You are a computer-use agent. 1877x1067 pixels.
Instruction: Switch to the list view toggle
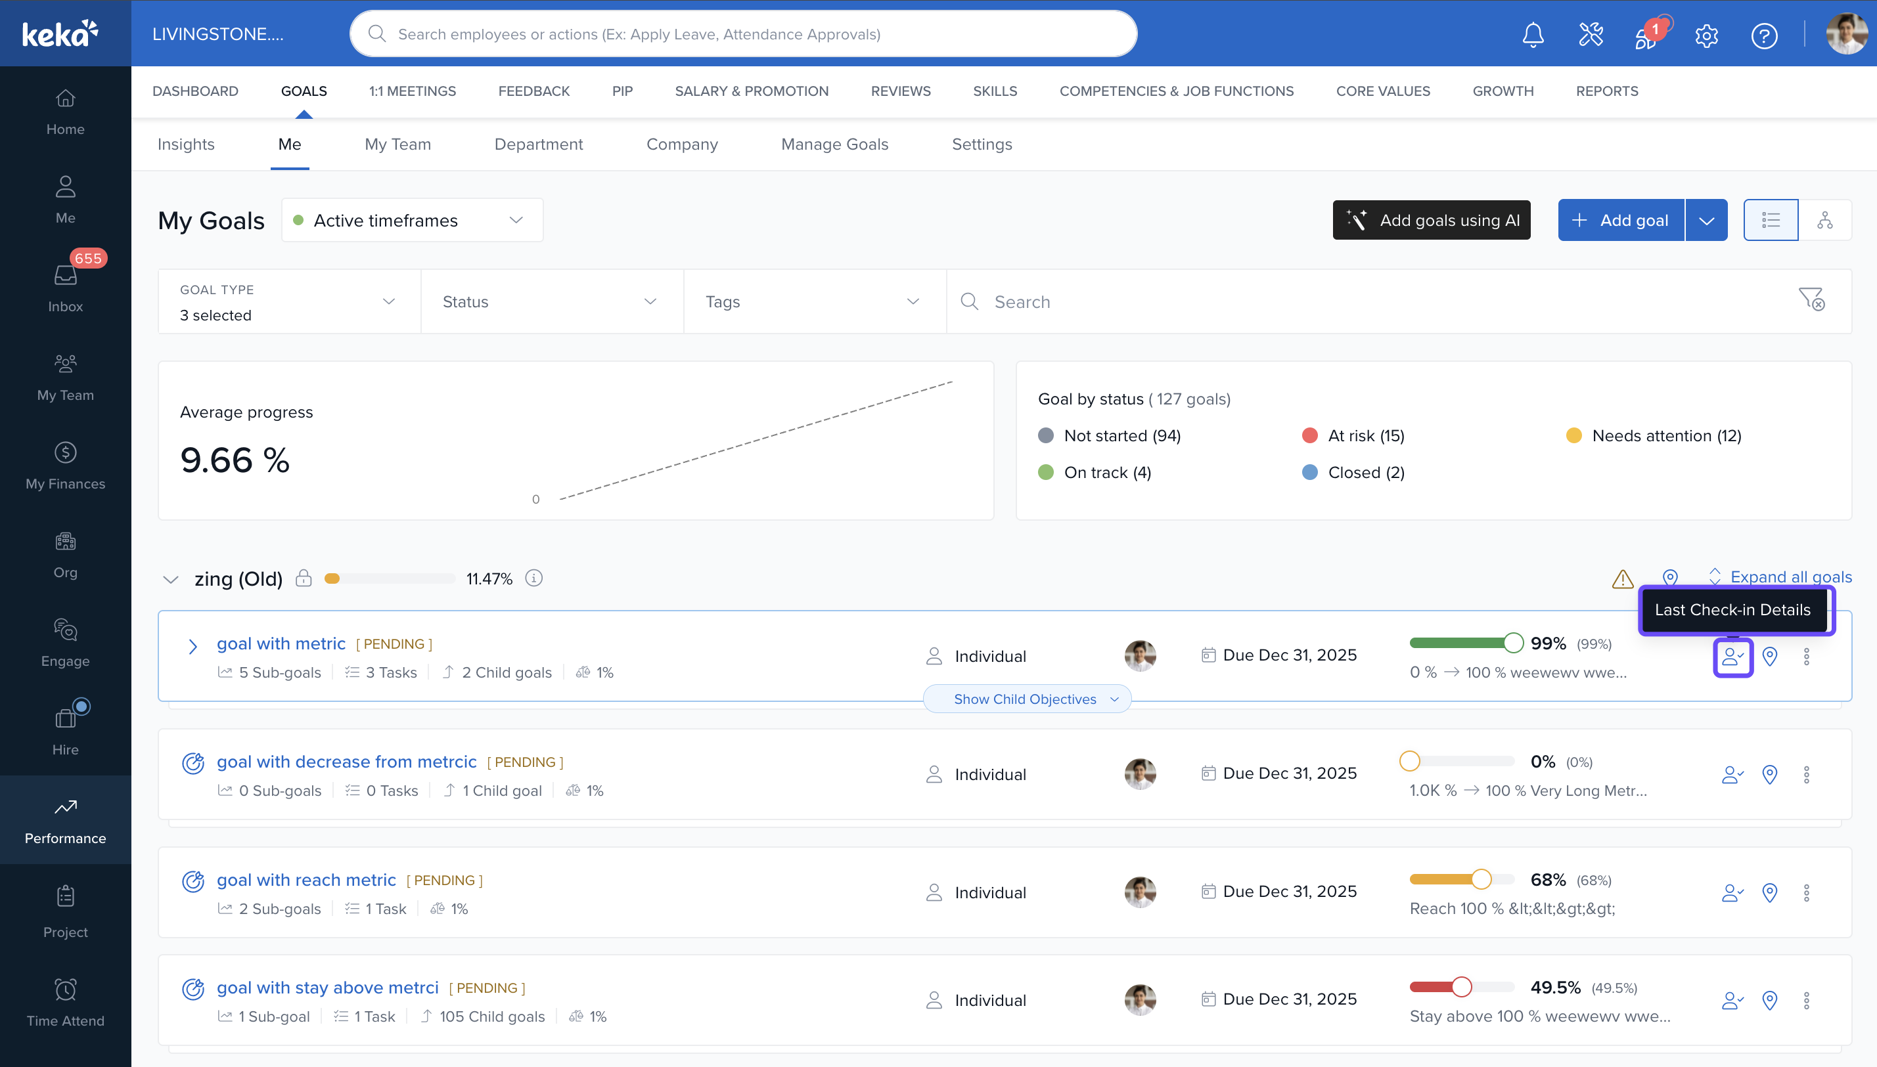(1770, 220)
